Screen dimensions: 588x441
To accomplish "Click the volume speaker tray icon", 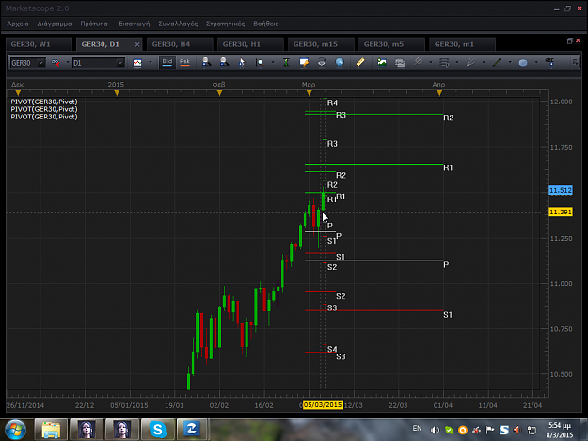I will point(435,430).
